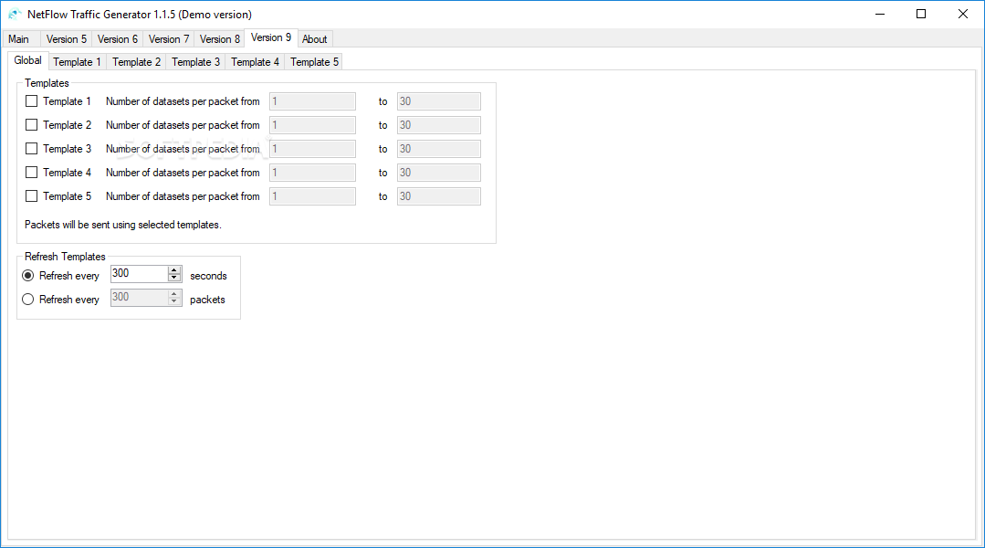Increase the refresh seconds value with up arrow
The image size is (985, 548).
tap(174, 270)
